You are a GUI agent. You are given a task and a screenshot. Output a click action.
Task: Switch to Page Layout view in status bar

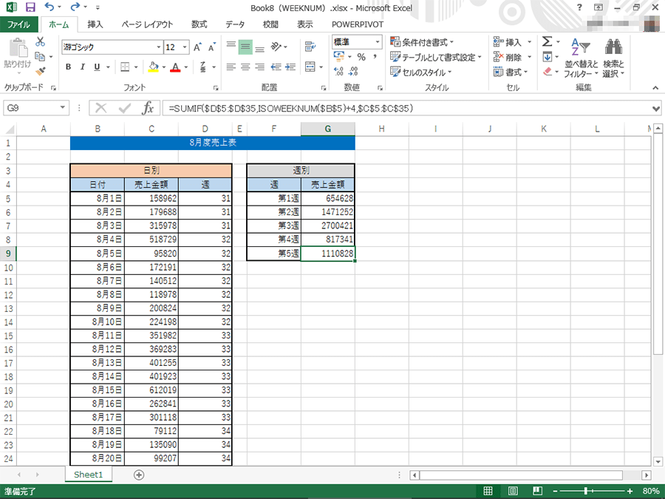(513, 491)
